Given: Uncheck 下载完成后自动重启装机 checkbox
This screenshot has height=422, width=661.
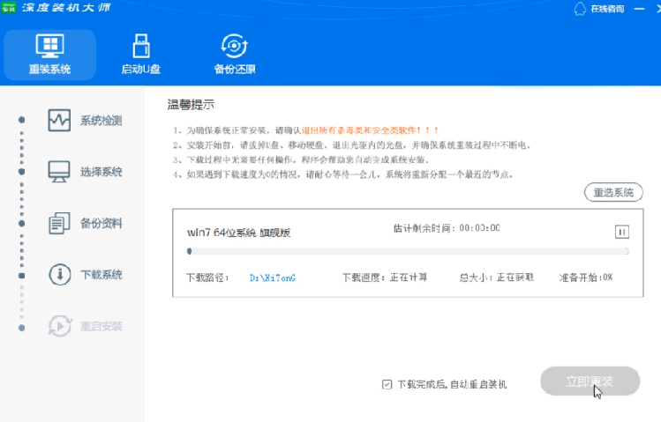Looking at the screenshot, I should [x=387, y=384].
